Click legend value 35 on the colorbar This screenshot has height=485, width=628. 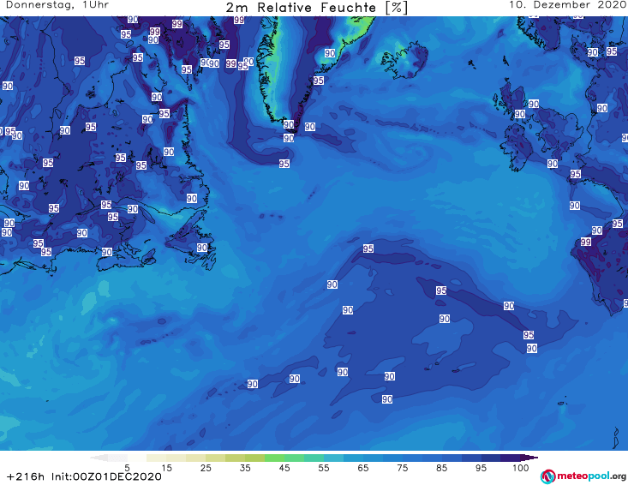(x=245, y=468)
